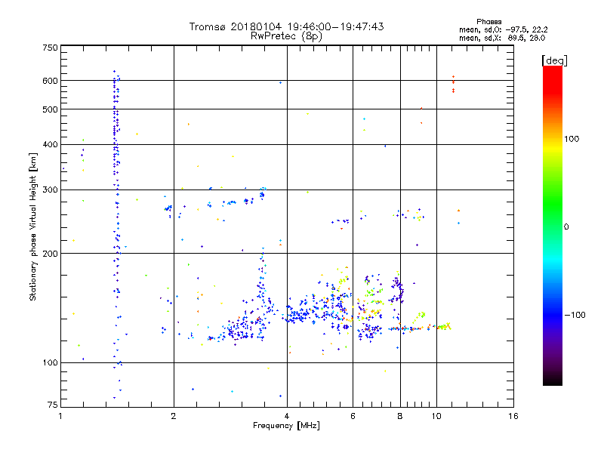Click the colorbar '100' tick label
The height and width of the screenshot is (453, 604).
tap(572, 139)
